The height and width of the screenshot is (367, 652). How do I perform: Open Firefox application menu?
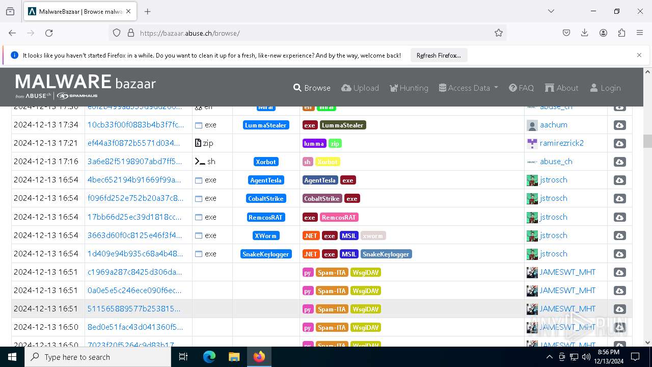pos(640,33)
